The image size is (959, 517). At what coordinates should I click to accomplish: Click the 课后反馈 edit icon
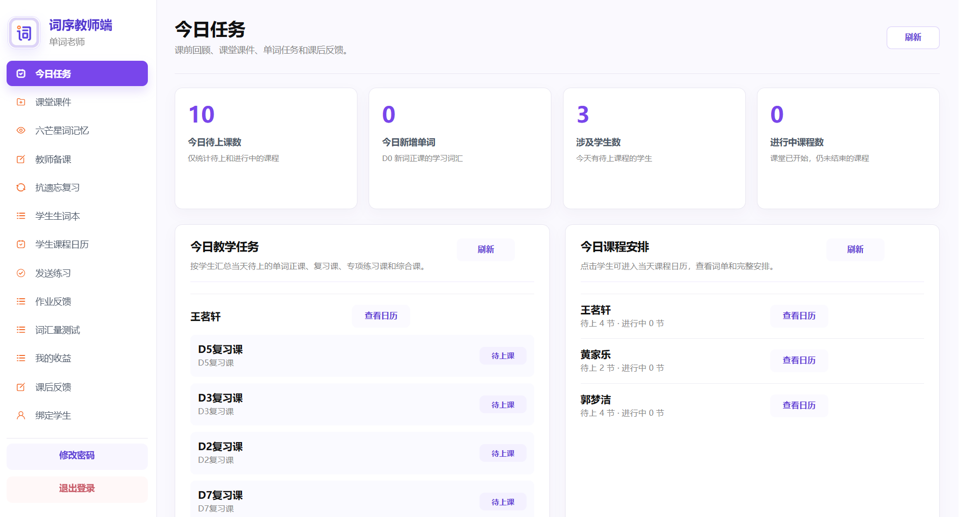coord(21,387)
